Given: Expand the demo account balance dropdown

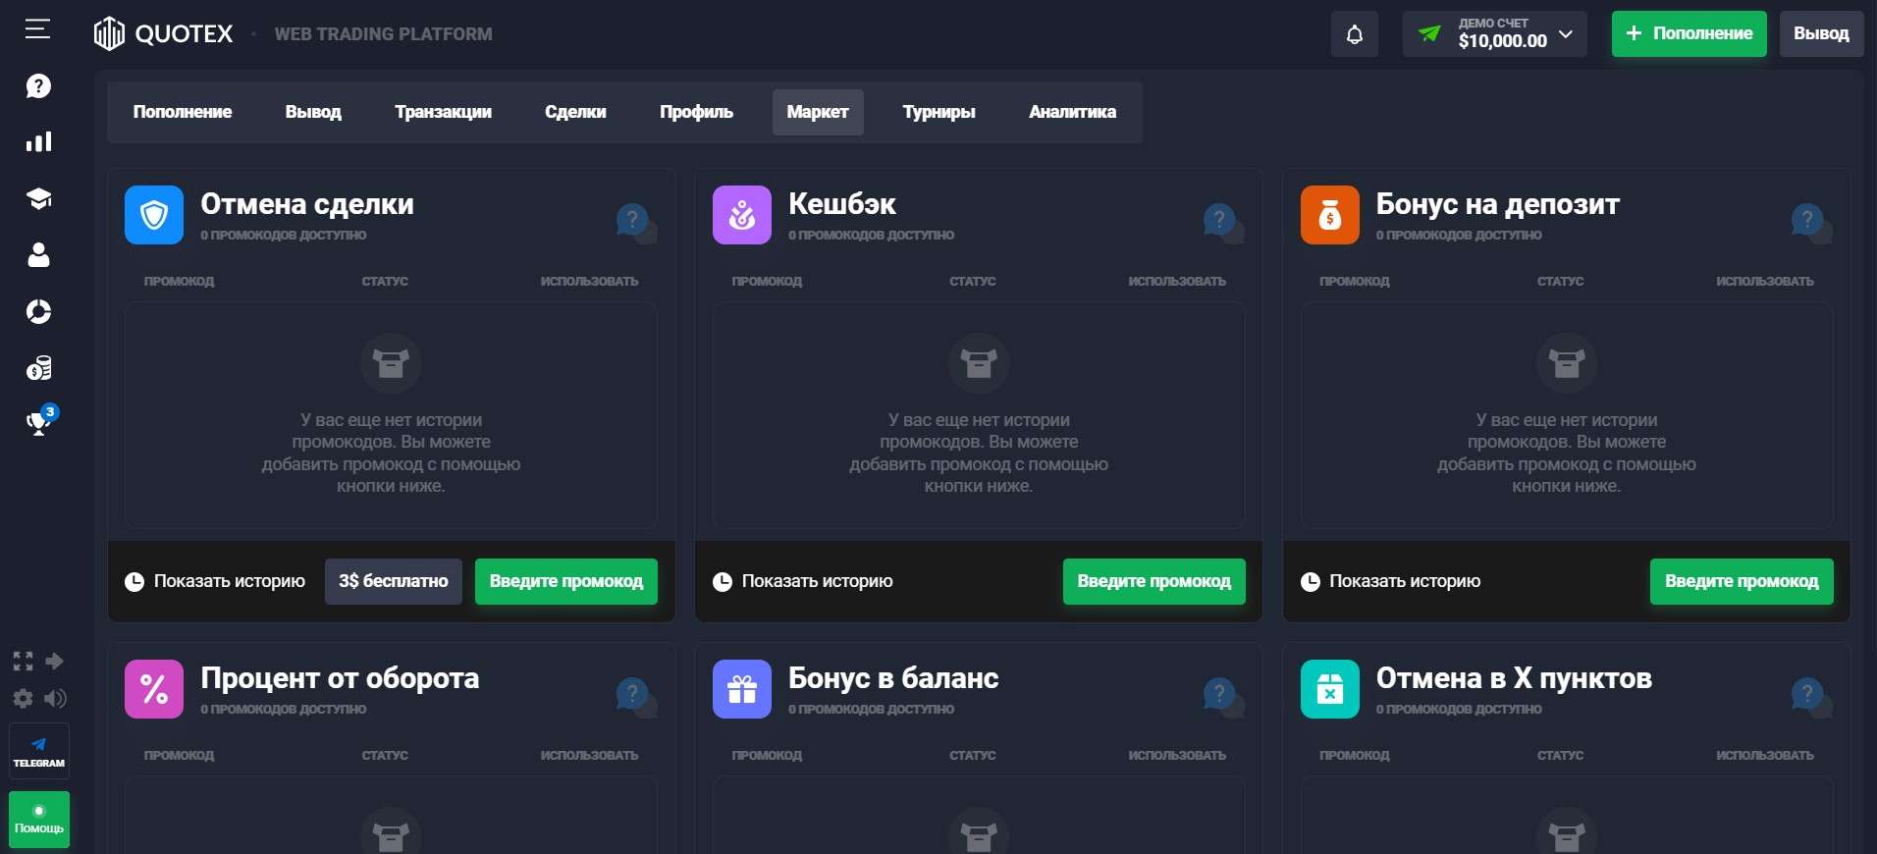Looking at the screenshot, I should [1494, 34].
